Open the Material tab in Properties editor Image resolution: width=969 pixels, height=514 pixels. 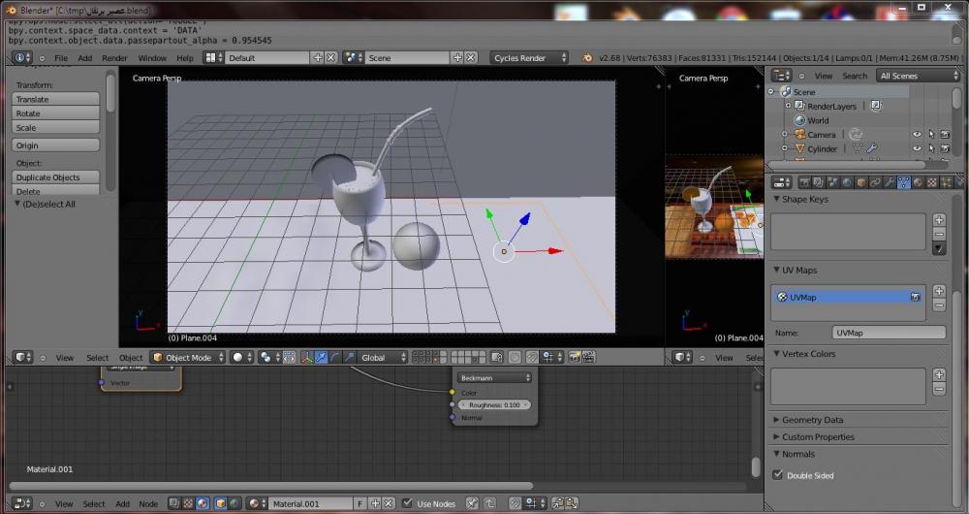pos(919,182)
